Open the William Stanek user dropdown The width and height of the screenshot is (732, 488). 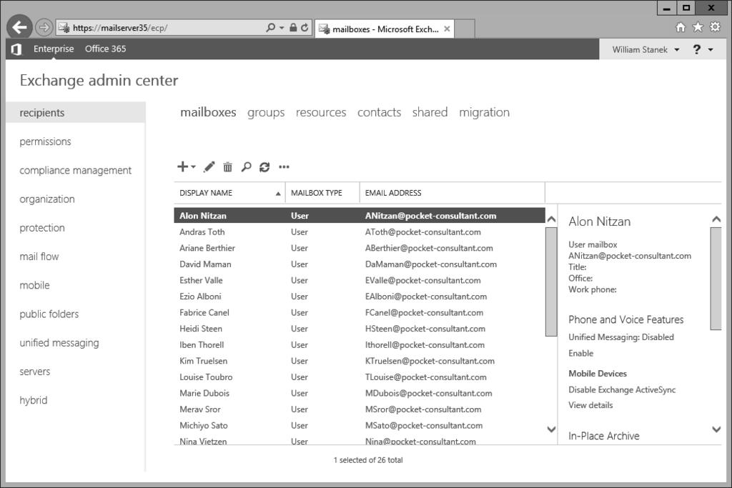646,49
